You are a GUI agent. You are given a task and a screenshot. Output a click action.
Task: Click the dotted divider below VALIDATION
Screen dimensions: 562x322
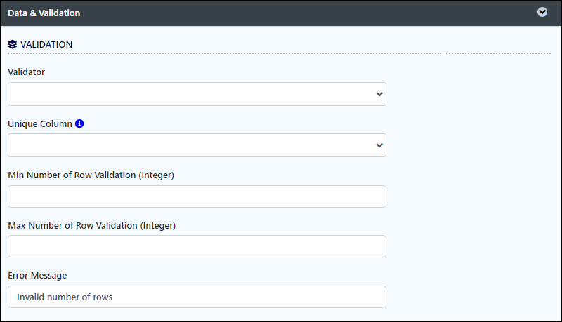coord(279,53)
